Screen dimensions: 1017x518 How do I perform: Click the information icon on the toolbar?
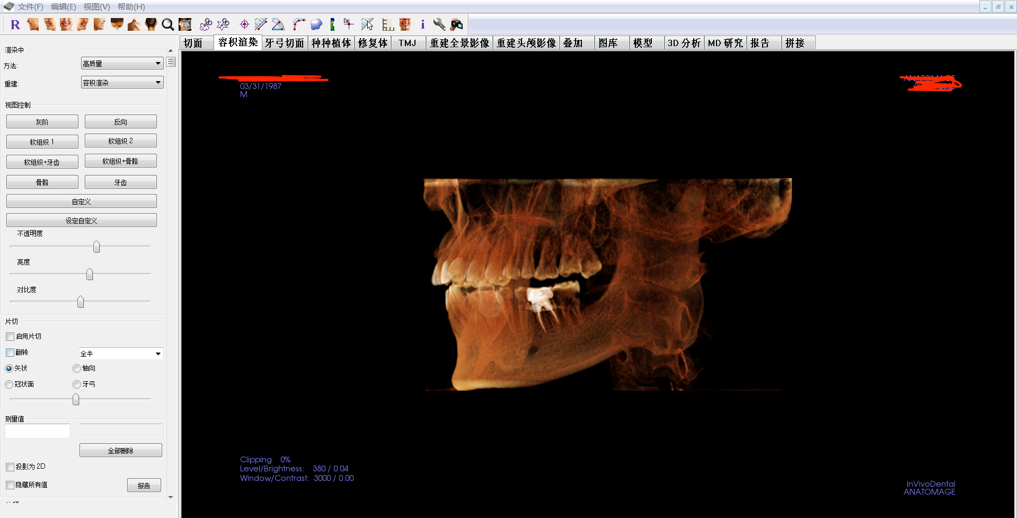(x=422, y=24)
